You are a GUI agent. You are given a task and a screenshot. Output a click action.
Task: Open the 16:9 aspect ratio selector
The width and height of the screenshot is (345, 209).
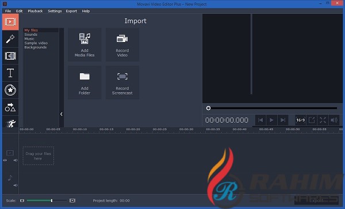tap(301, 120)
